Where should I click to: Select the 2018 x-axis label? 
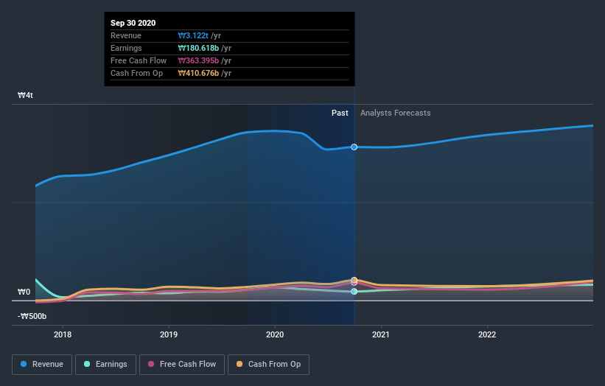click(x=63, y=334)
